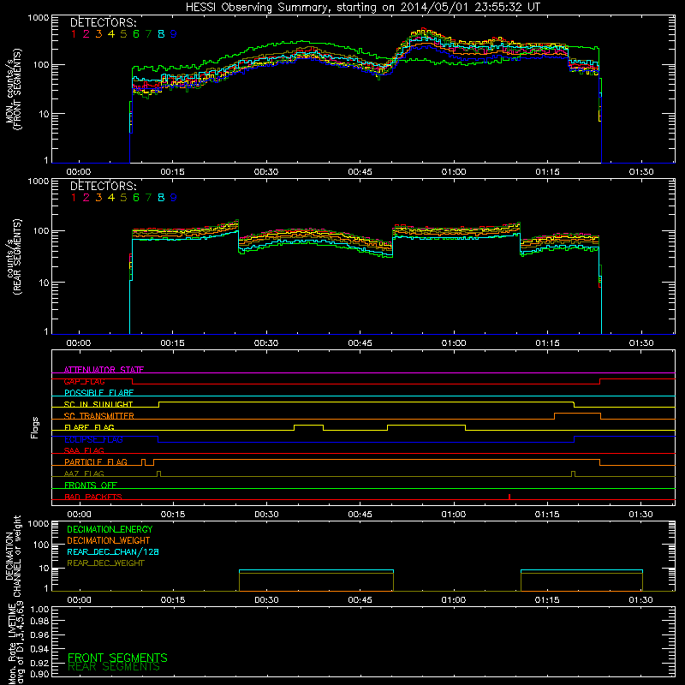Click the REAR SEGMENTS livetime legend text

coord(114,667)
